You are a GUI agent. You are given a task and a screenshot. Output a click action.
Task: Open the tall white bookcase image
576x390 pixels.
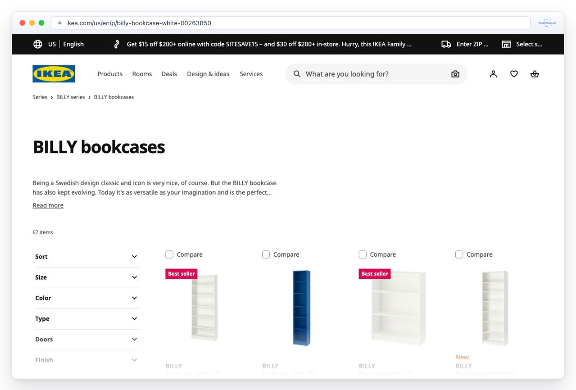point(205,308)
